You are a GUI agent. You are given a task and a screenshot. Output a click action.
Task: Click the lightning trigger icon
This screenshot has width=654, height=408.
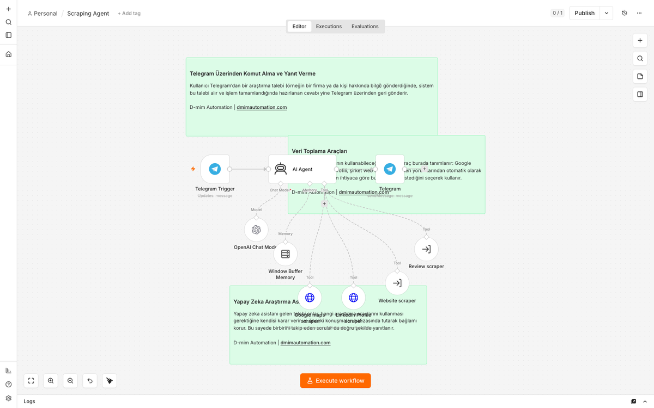click(193, 169)
